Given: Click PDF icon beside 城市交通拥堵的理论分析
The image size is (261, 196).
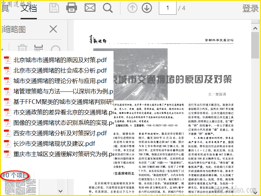Looking at the screenshot, I should pos(7,81).
